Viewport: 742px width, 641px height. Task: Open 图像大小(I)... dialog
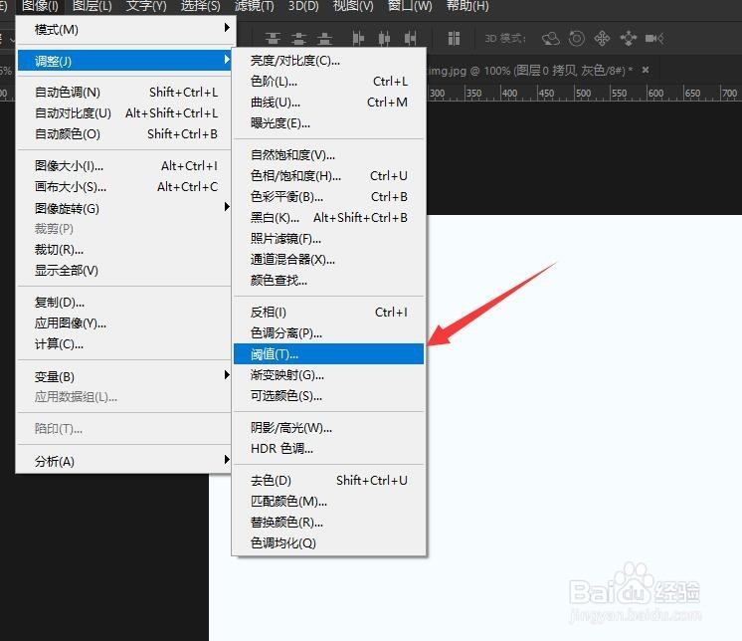coord(124,165)
